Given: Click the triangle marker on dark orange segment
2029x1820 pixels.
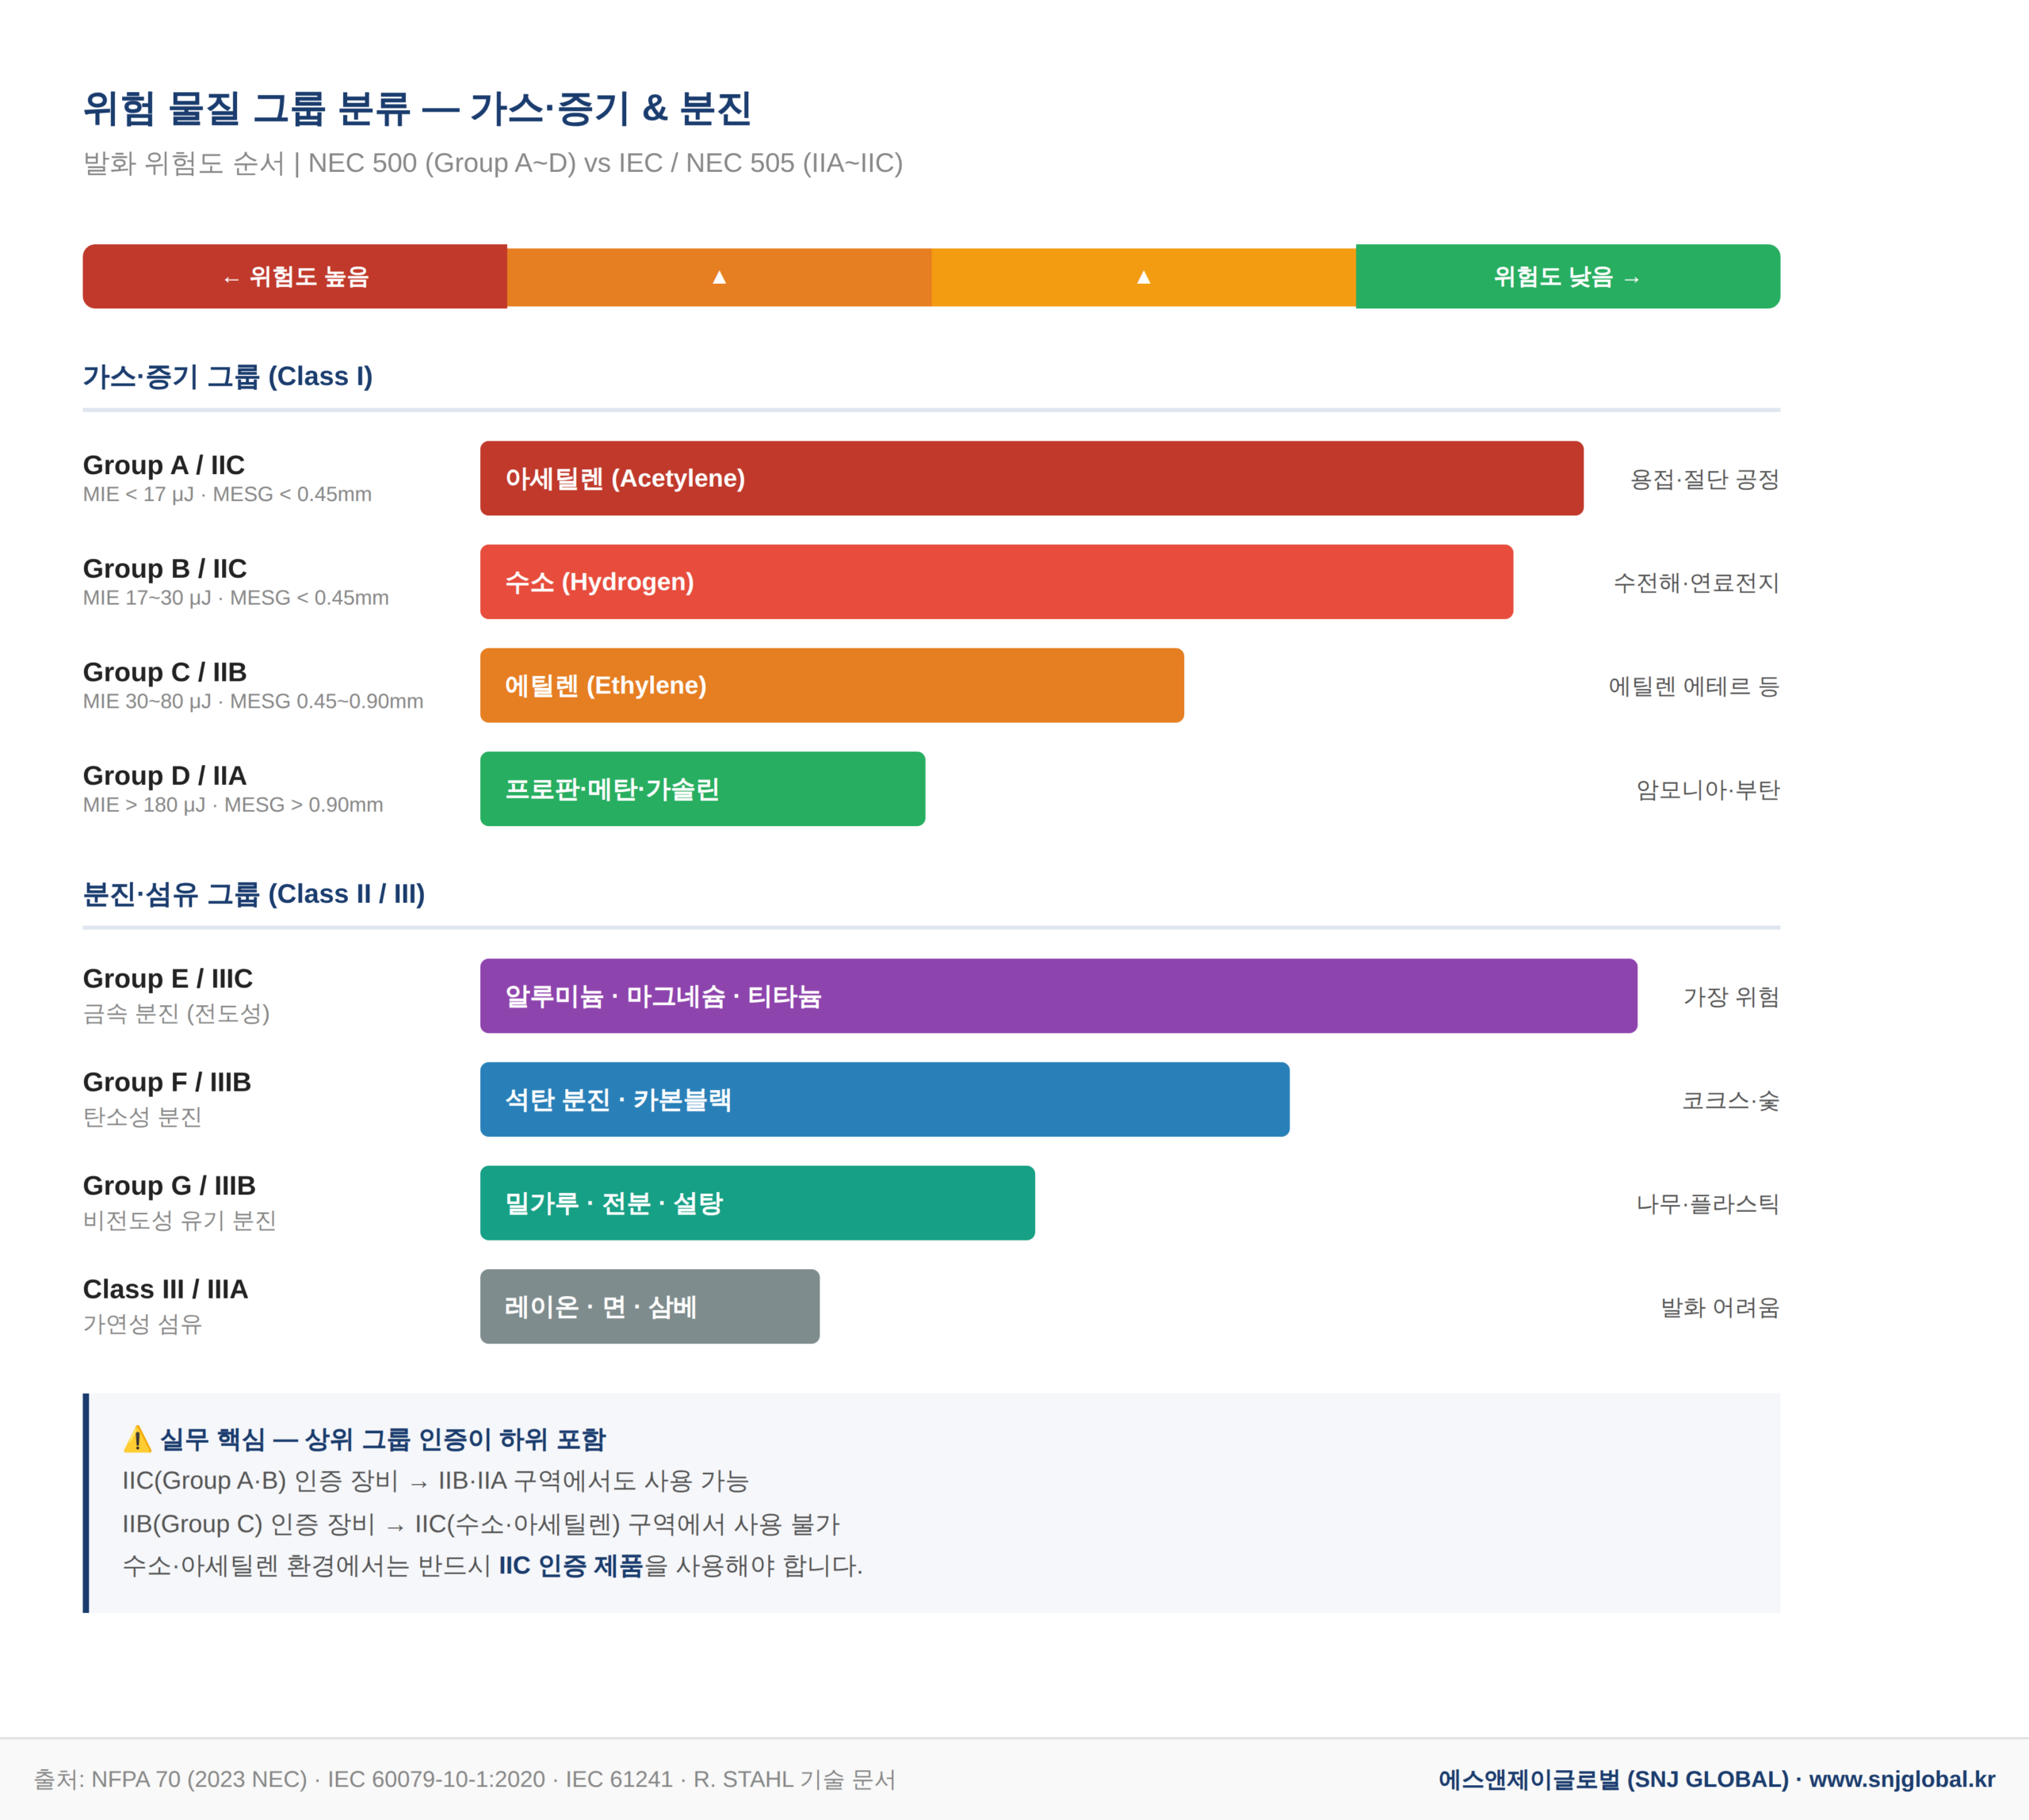Looking at the screenshot, I should (719, 277).
